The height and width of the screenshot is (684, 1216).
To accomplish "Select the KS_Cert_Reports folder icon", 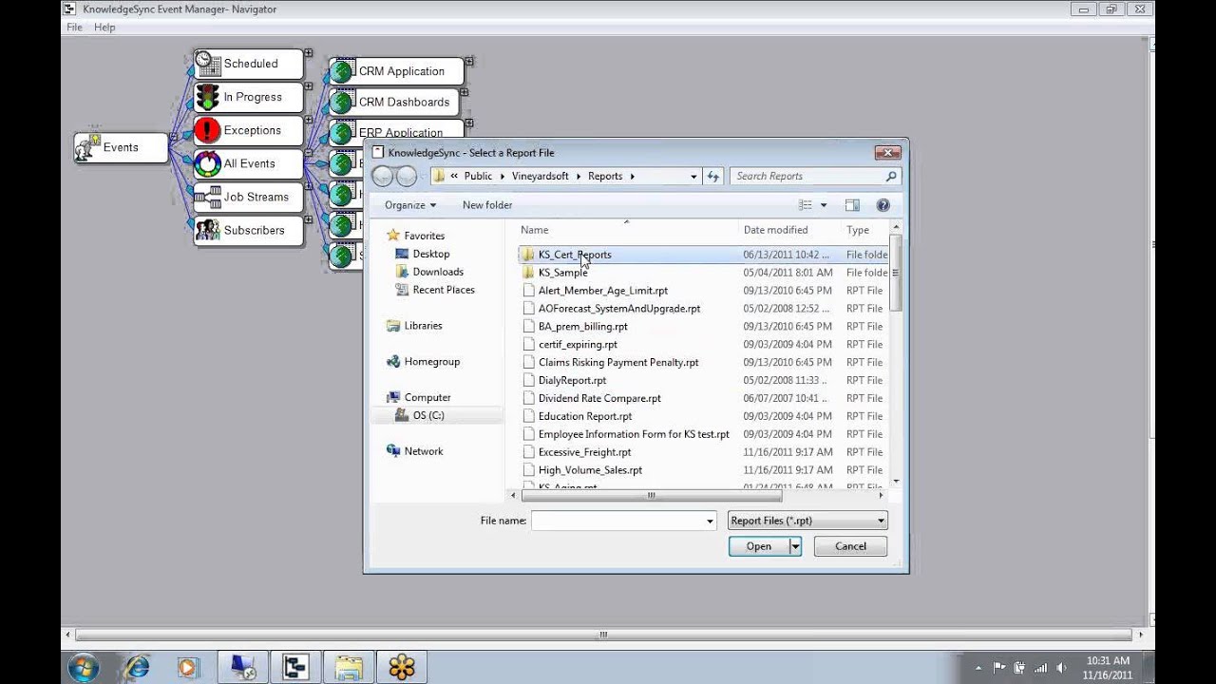I will pyautogui.click(x=527, y=255).
